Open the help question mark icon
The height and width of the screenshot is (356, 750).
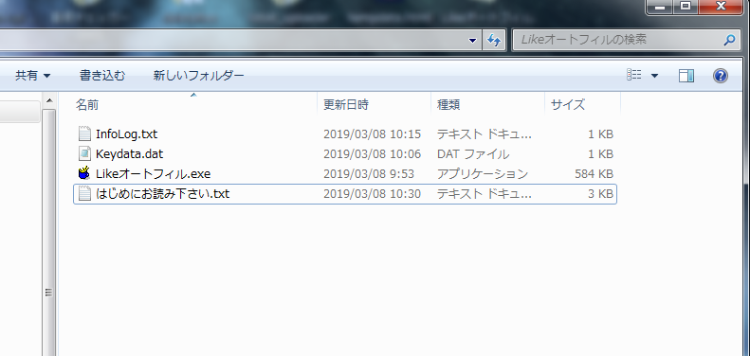pos(721,76)
